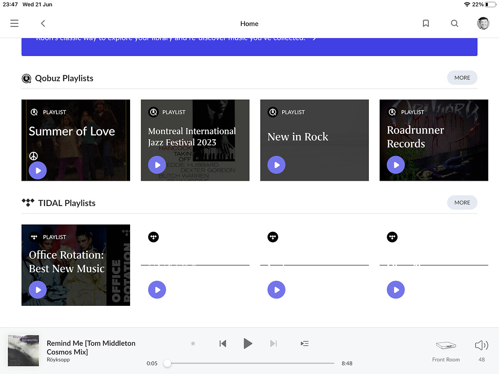
Task: Play the New in Rock playlist
Action: (x=276, y=165)
